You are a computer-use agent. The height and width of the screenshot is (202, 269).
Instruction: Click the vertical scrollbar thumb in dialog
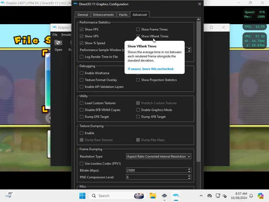pos(199,92)
